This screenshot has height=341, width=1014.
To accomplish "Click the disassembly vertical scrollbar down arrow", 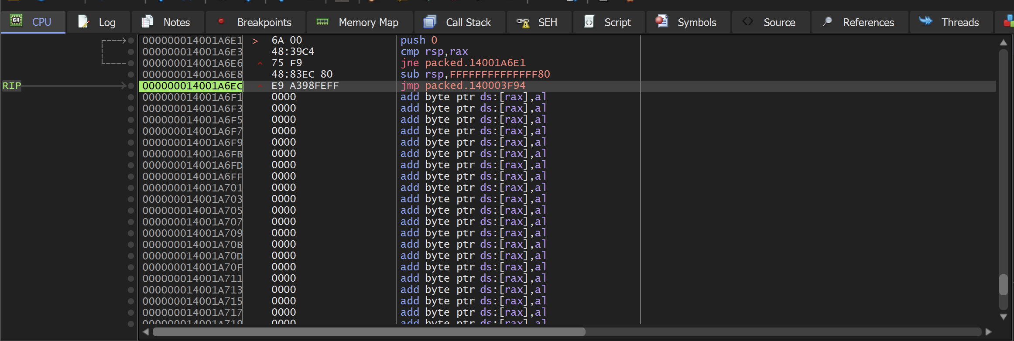I will pos(1003,317).
